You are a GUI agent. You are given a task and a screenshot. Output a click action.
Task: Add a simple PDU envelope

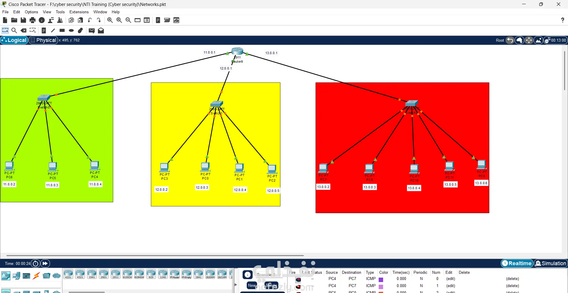(x=92, y=30)
